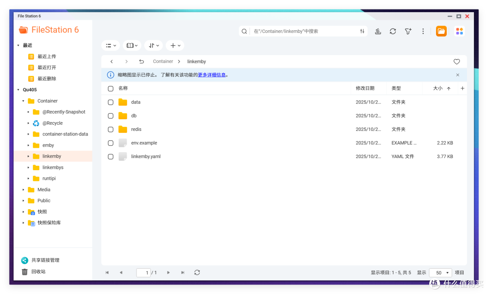Select the container-station-data tree folder

[65, 134]
